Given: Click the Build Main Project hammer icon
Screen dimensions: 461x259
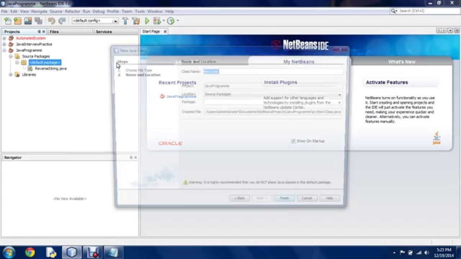Looking at the screenshot, I should click(x=125, y=21).
